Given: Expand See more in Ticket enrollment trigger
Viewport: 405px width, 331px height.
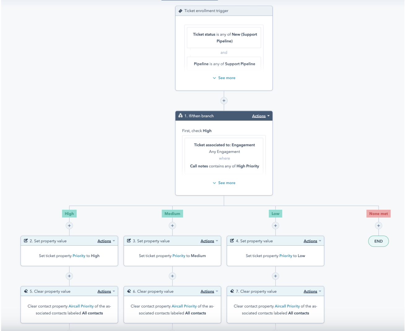Looking at the screenshot, I should pyautogui.click(x=224, y=78).
